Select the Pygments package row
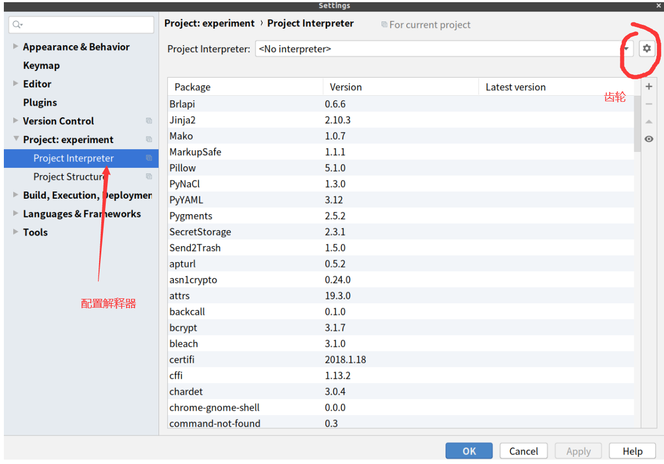 pyautogui.click(x=401, y=216)
